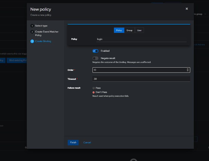Click into the Timeout field
The width and height of the screenshot is (209, 161).
[141, 79]
